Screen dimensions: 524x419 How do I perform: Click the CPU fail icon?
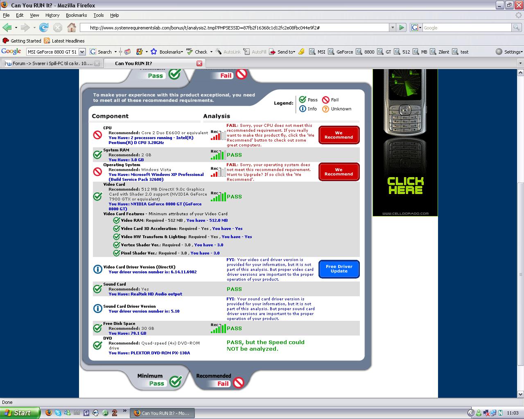tap(97, 135)
